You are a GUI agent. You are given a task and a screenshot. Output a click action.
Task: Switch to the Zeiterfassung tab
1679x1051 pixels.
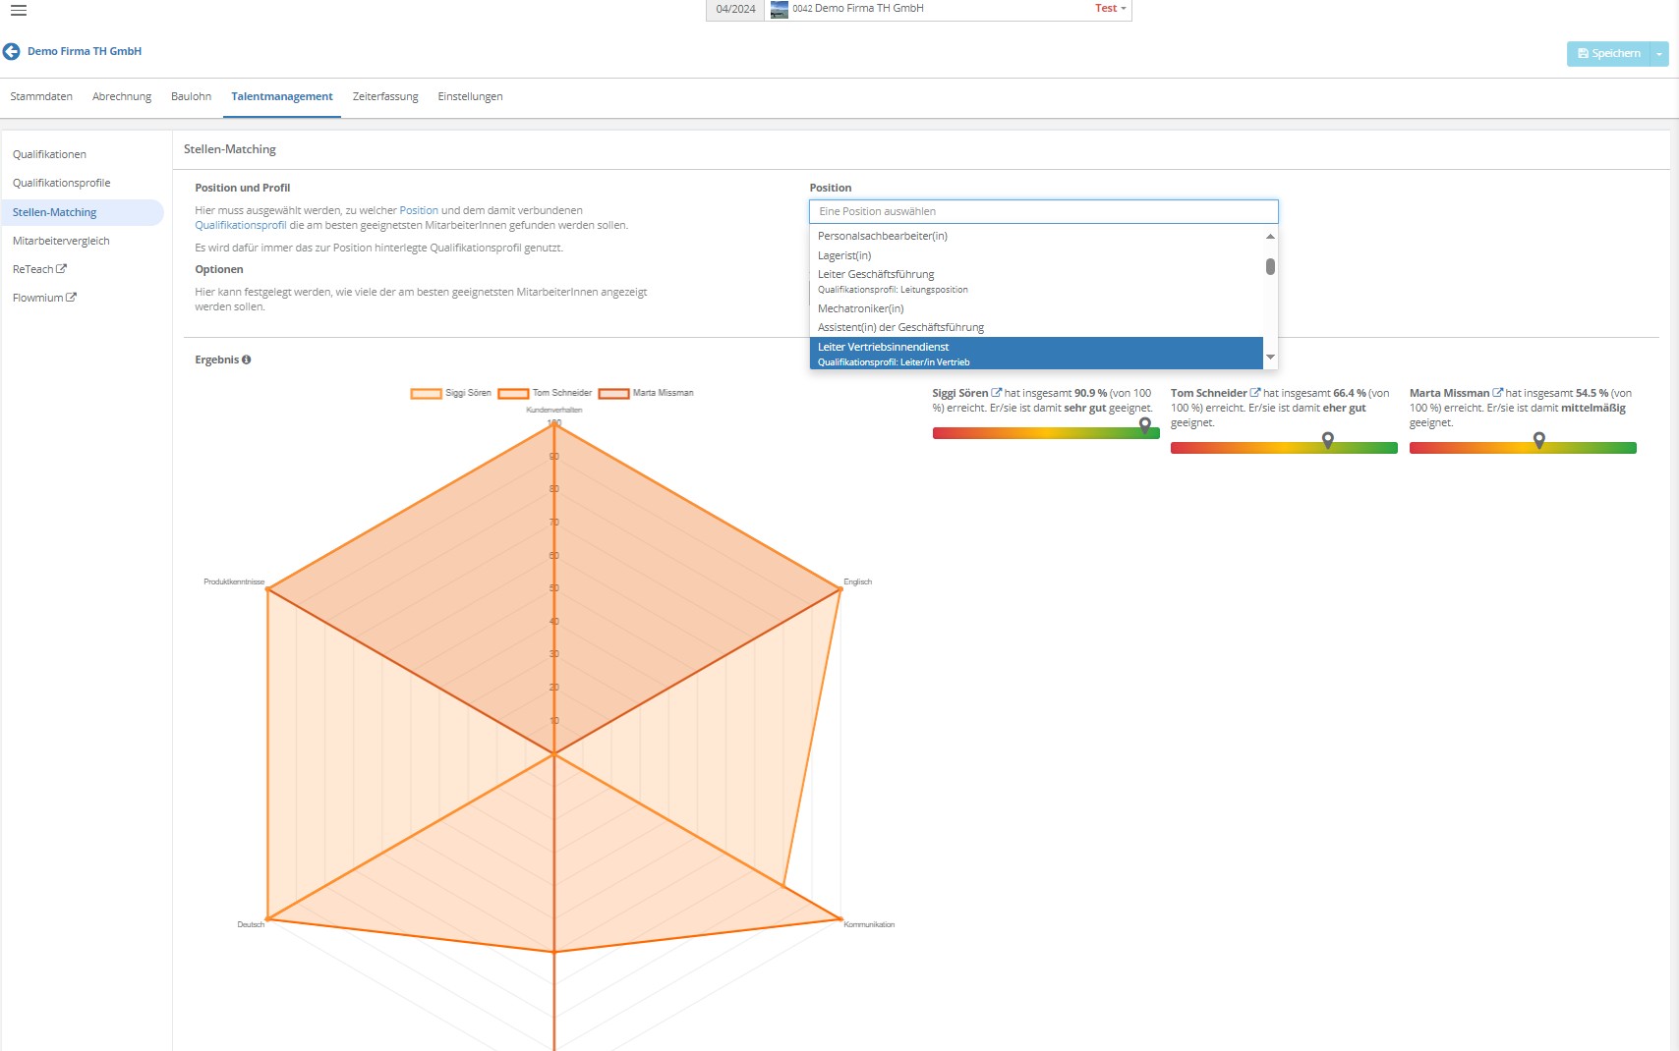click(385, 97)
